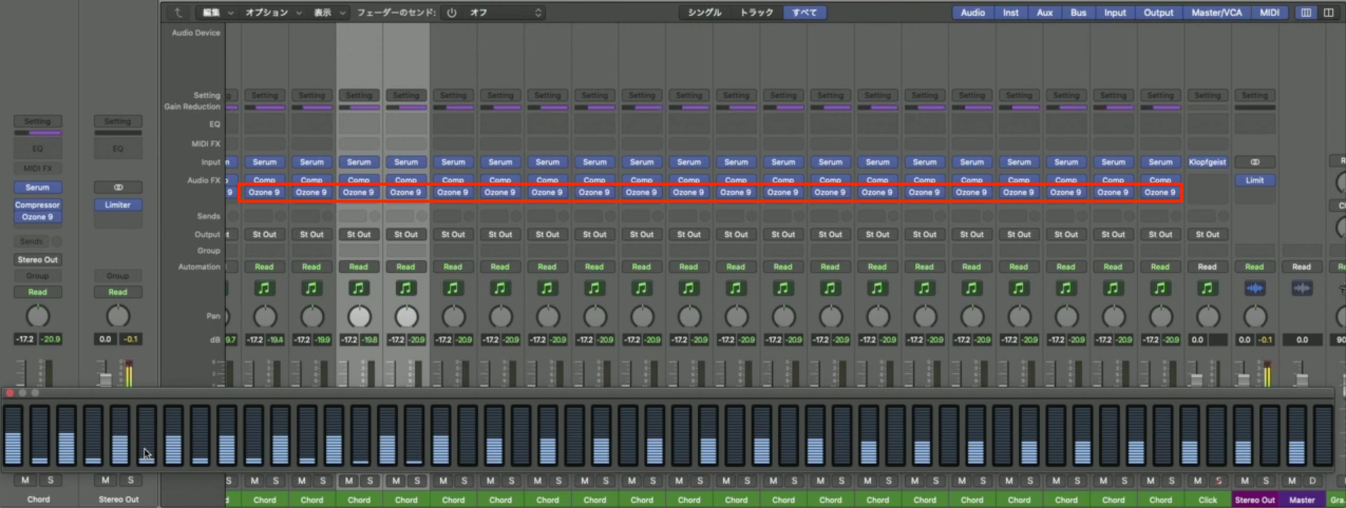This screenshot has height=508, width=1346.
Task: Click note icon of channel peaking -19.4
Action: pyautogui.click(x=264, y=288)
